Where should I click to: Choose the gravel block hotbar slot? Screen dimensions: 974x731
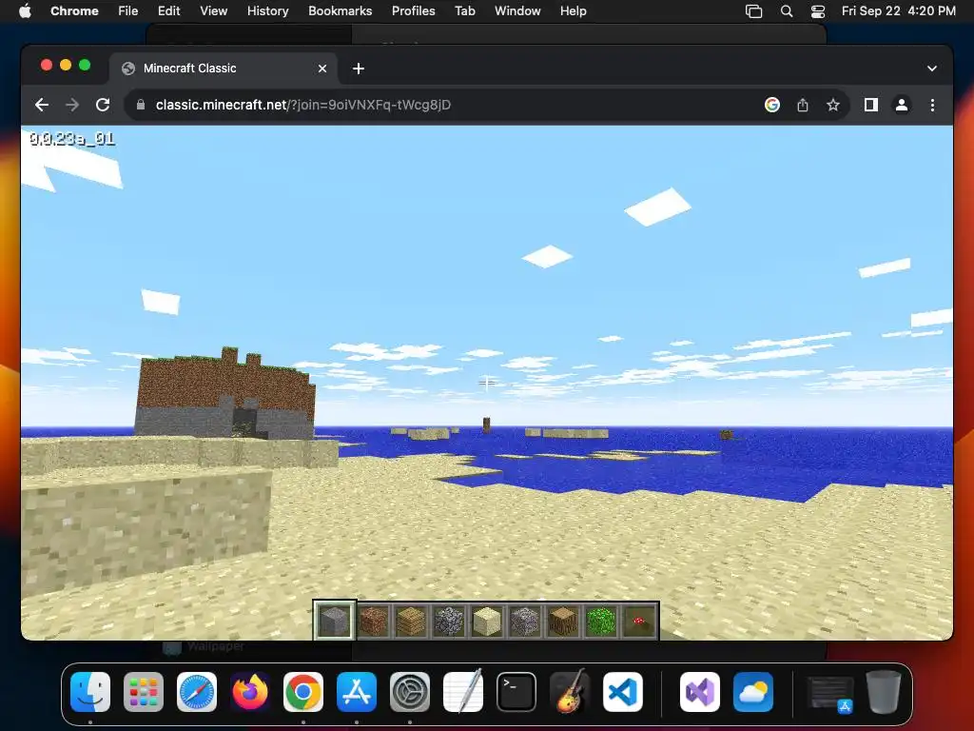(524, 621)
